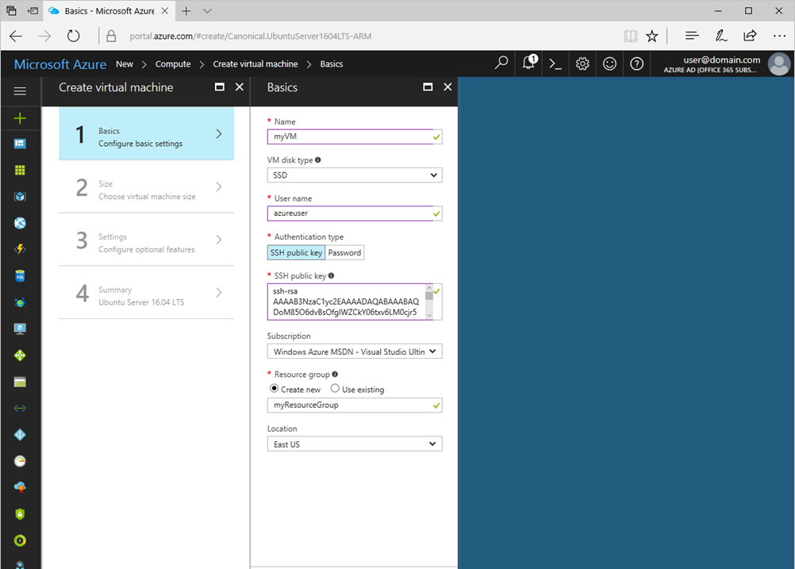Close the Create virtual machine blade
The width and height of the screenshot is (795, 569).
click(x=240, y=87)
